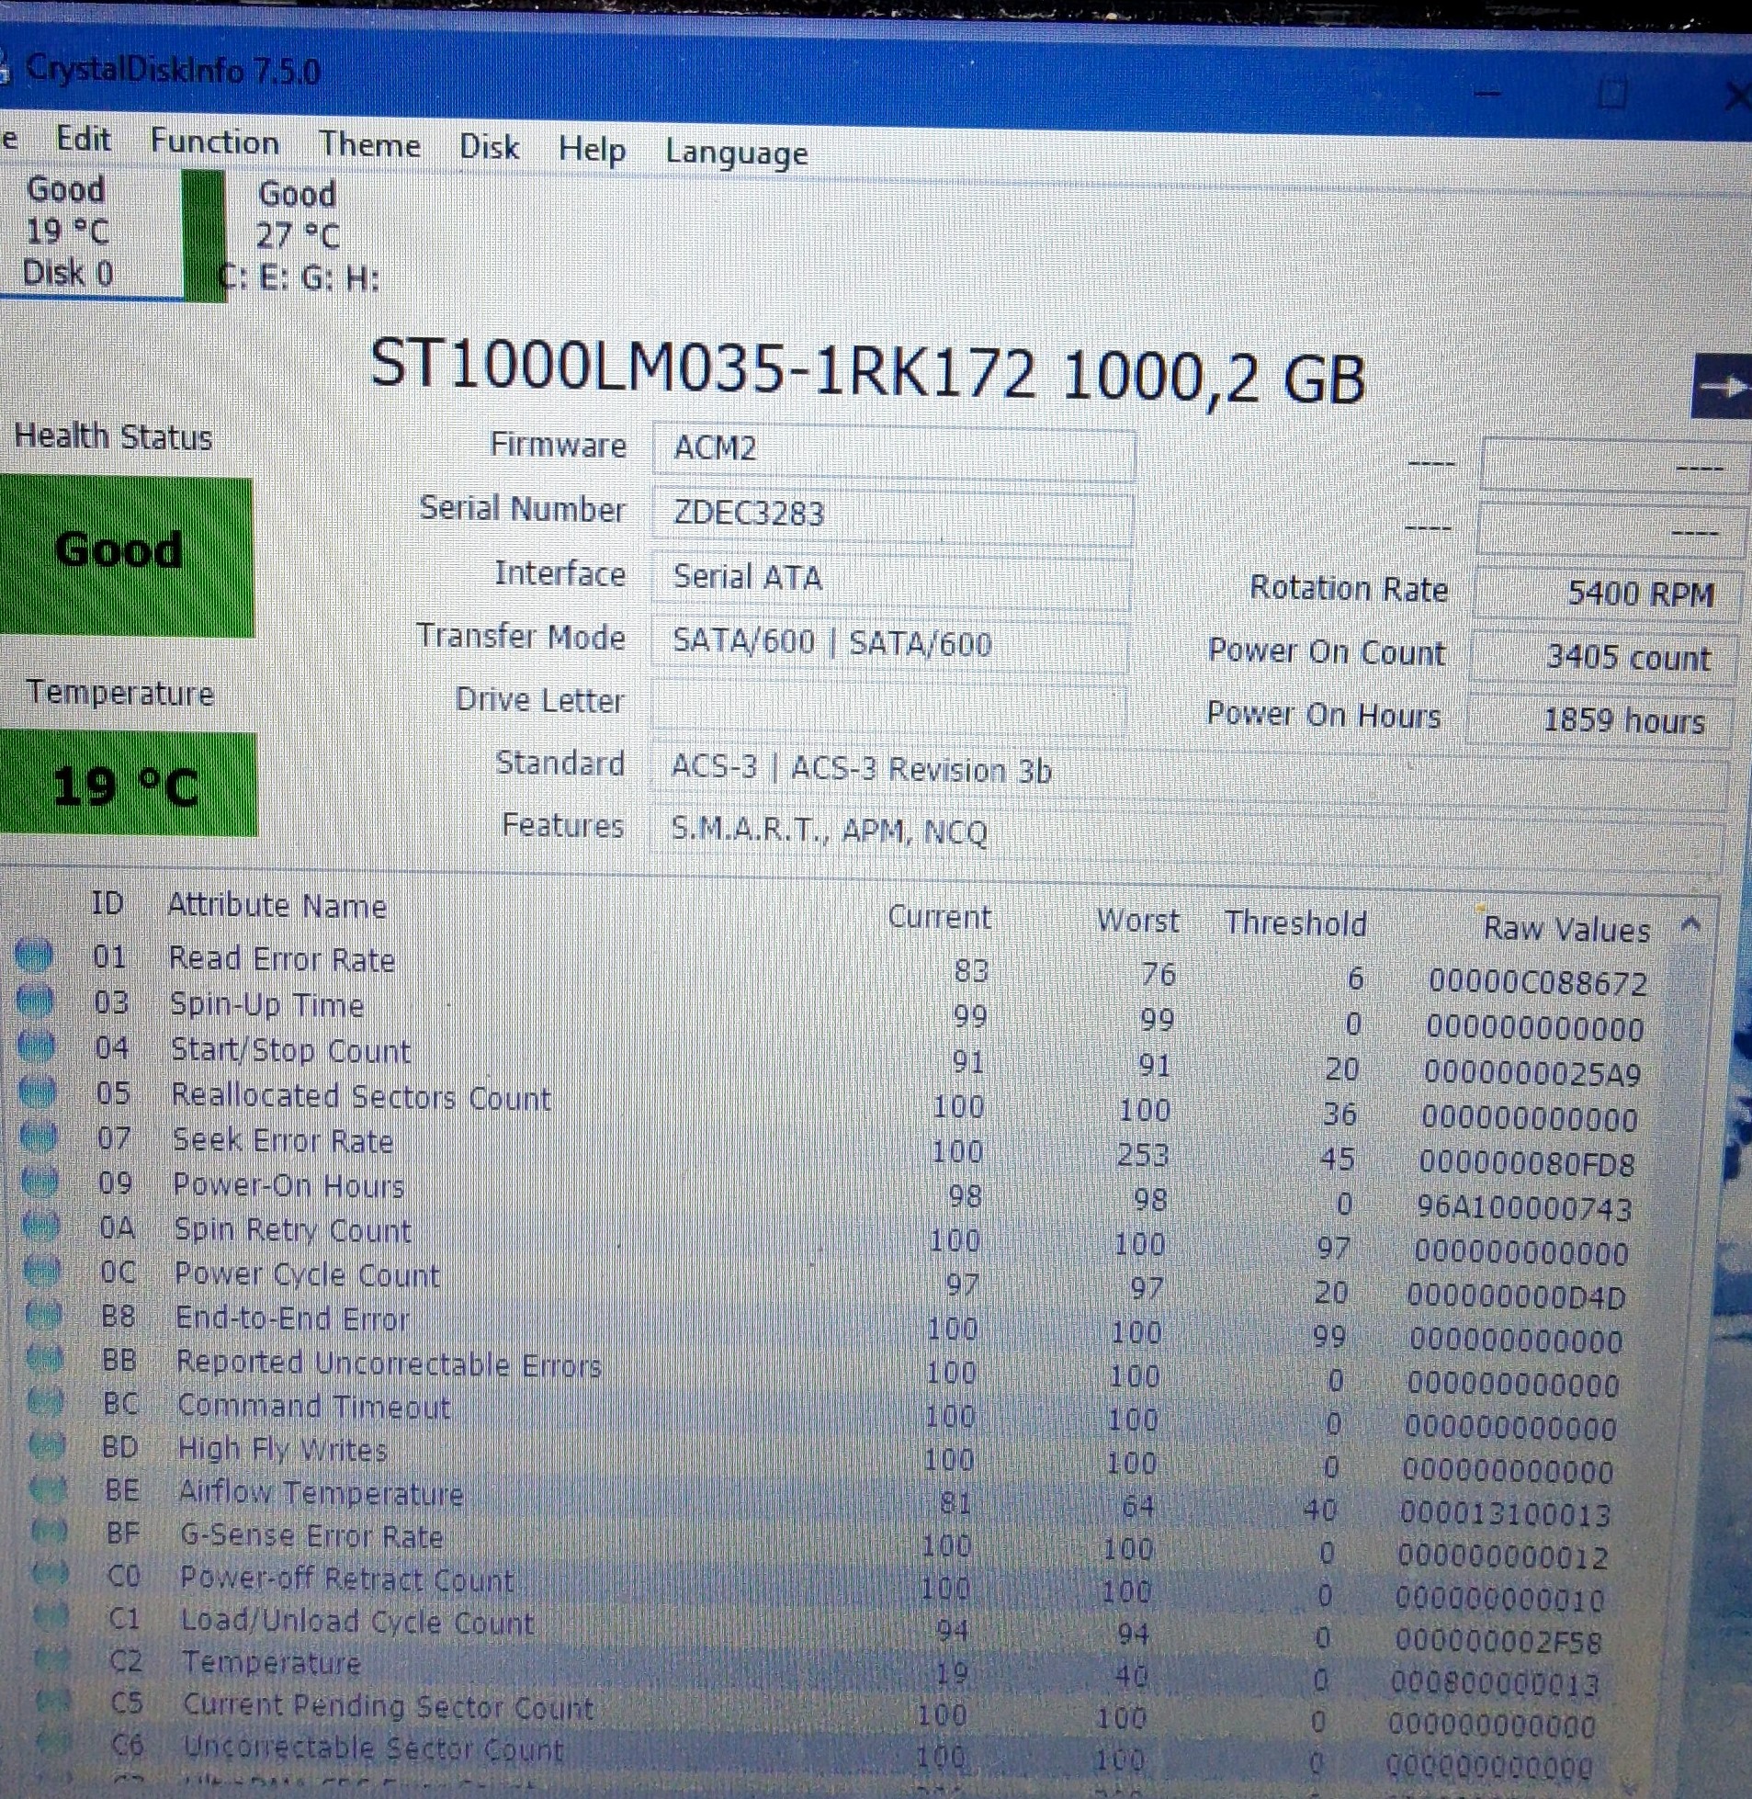Screen dimensions: 1752x1799
Task: Click the Command Timeout attribute name
Action: [x=314, y=1406]
